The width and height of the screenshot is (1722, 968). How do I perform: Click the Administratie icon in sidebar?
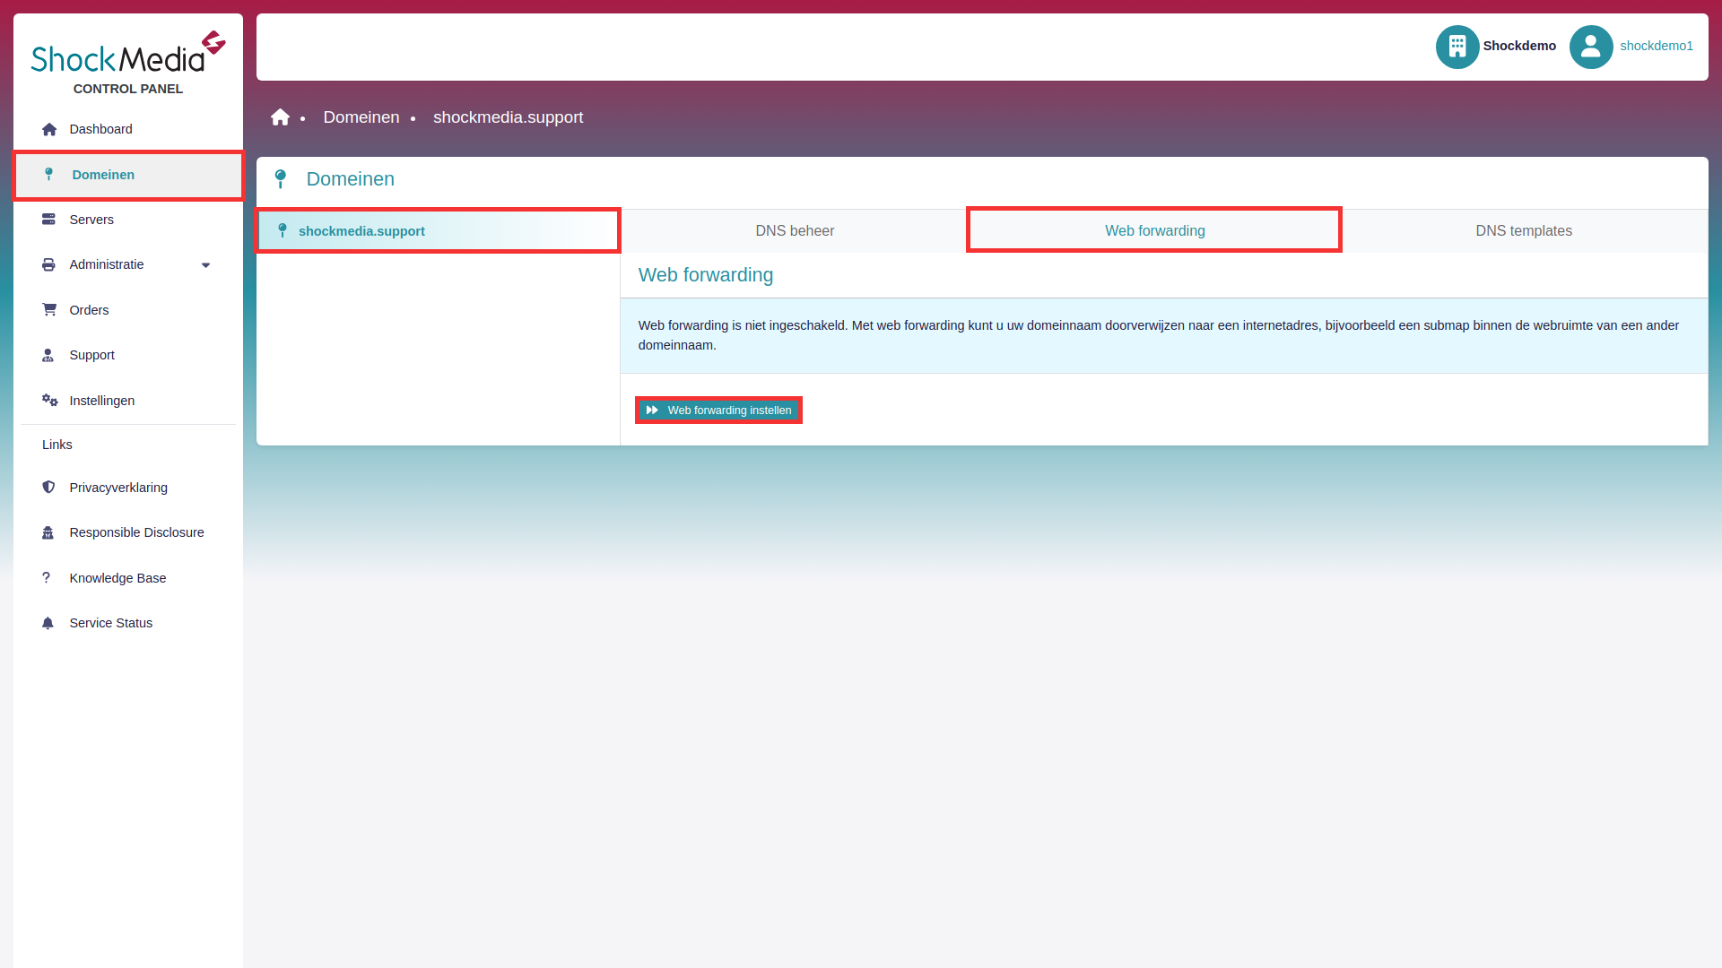(48, 264)
